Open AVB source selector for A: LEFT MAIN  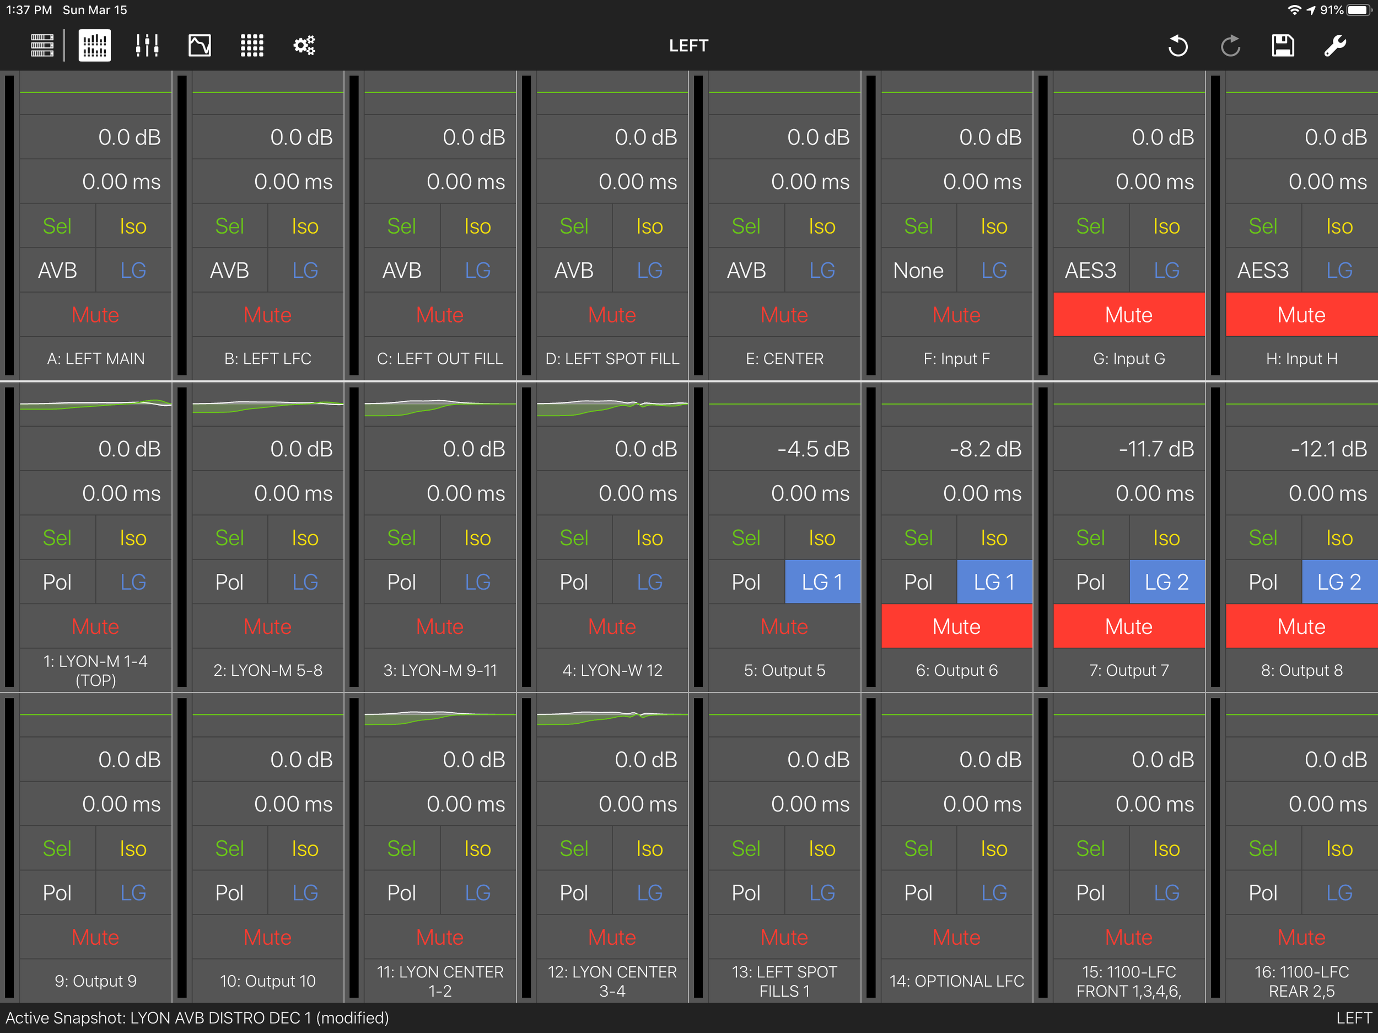(57, 271)
